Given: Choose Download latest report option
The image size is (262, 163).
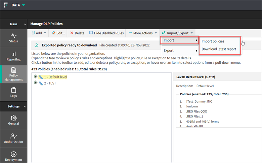Looking at the screenshot, I should (219, 49).
